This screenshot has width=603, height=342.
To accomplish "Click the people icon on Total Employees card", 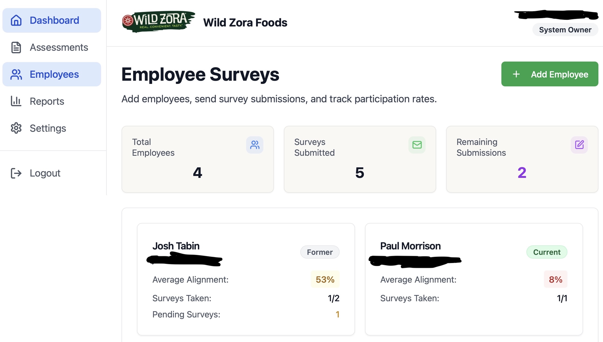I will (254, 145).
